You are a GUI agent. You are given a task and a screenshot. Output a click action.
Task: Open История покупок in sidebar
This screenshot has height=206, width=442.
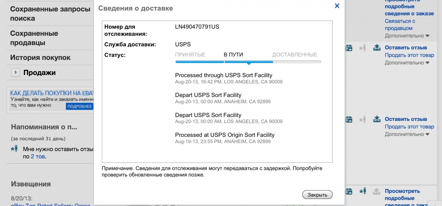[40, 58]
